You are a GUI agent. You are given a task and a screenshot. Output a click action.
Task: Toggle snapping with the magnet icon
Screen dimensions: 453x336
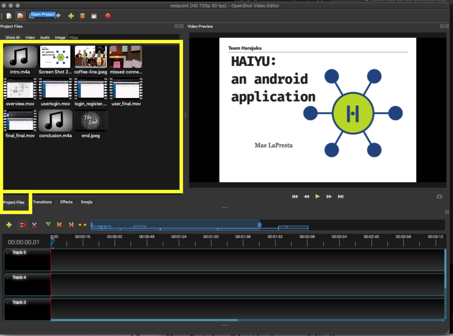23,225
